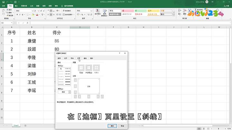Toggle the top border button
The width and height of the screenshot is (232, 130).
click(75, 80)
